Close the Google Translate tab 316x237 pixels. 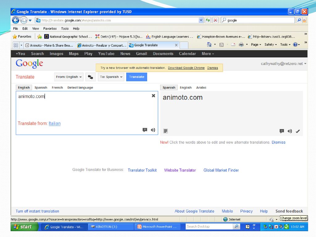176,45
